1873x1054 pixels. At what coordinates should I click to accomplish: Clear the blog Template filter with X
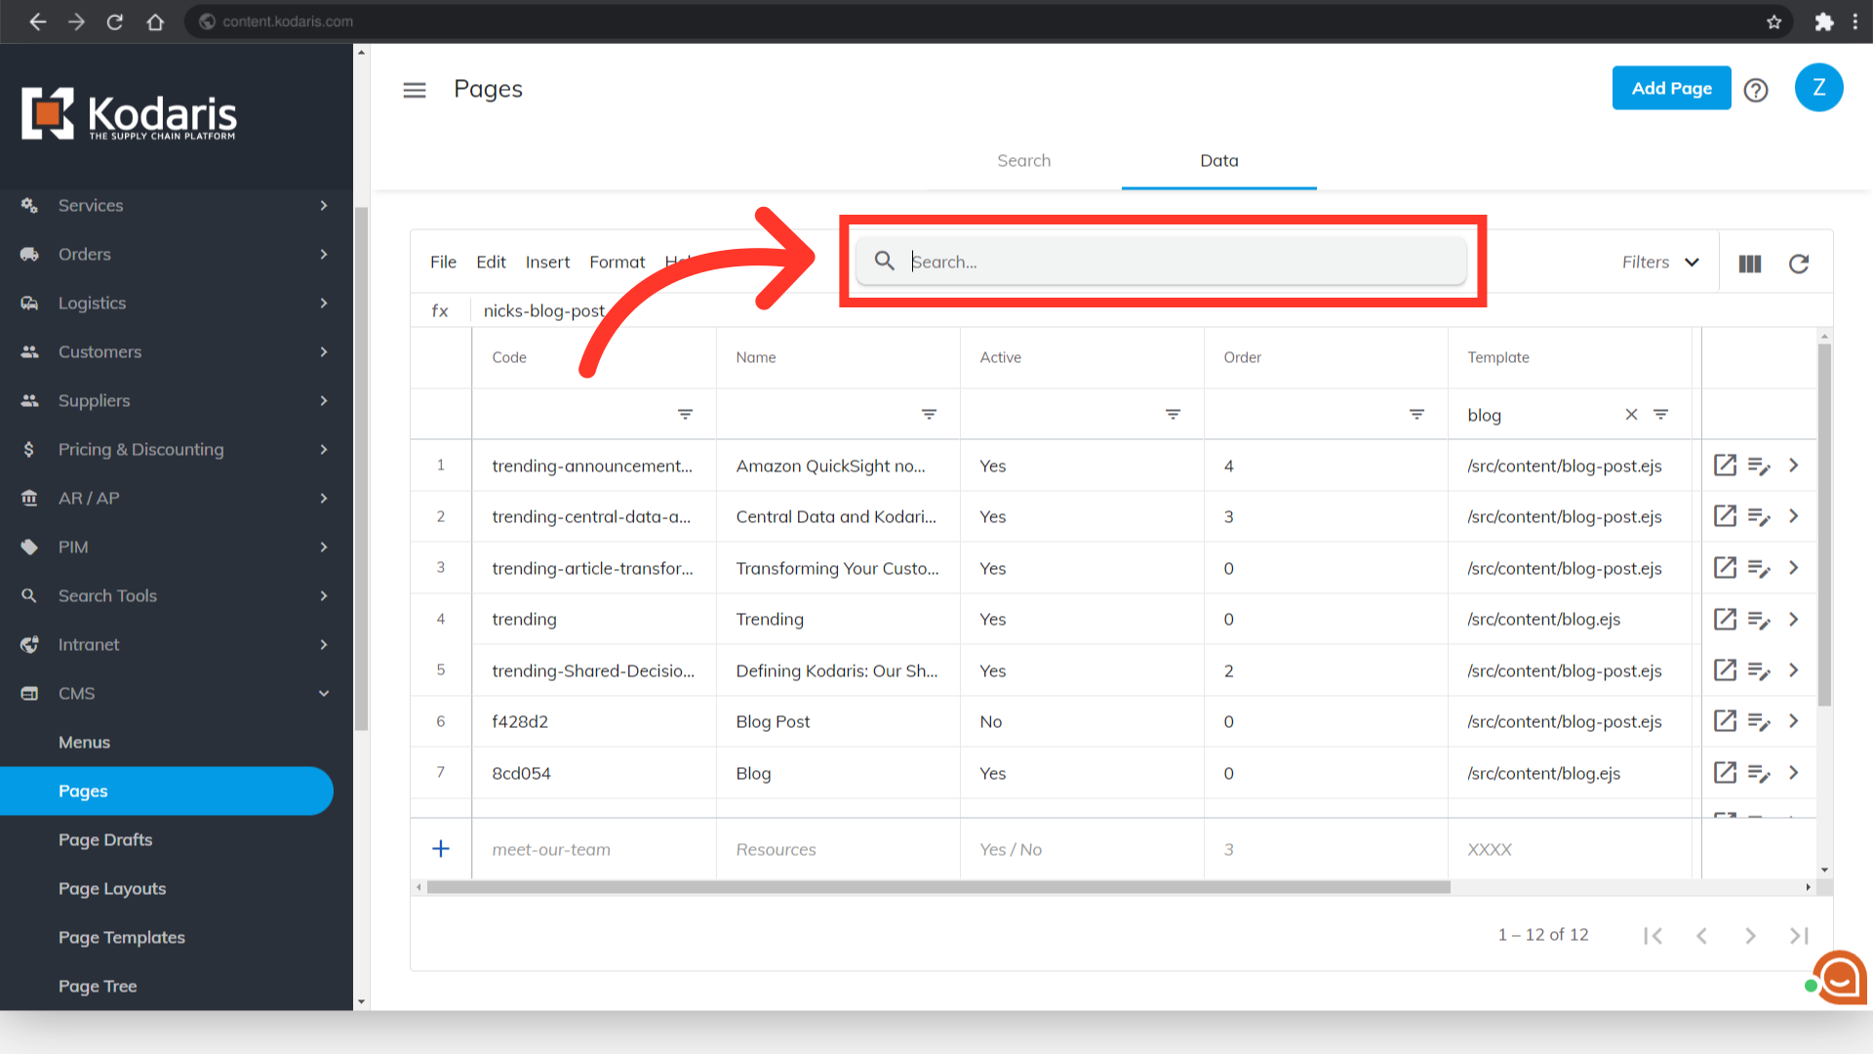pos(1631,415)
